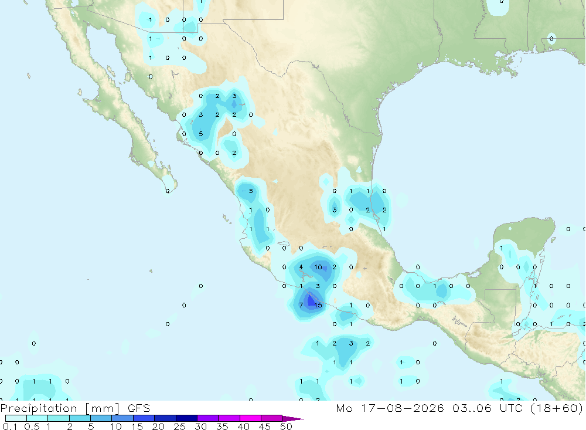Select the 10–15 mm legend swatch
Viewport: 586px width, 430px height.
(x=122, y=418)
